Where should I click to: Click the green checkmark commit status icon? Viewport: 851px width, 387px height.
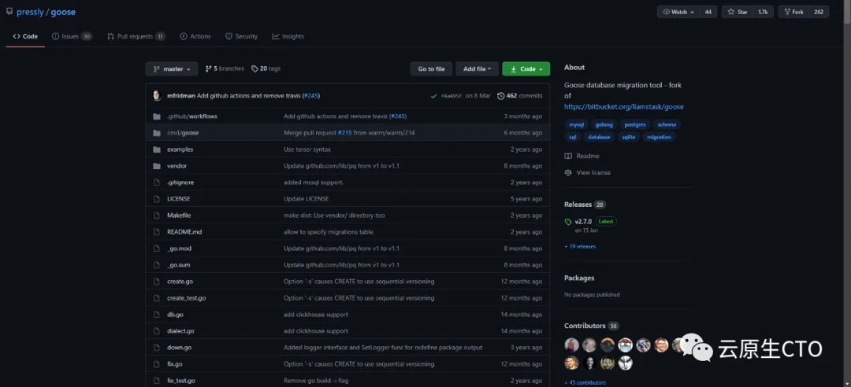[433, 96]
